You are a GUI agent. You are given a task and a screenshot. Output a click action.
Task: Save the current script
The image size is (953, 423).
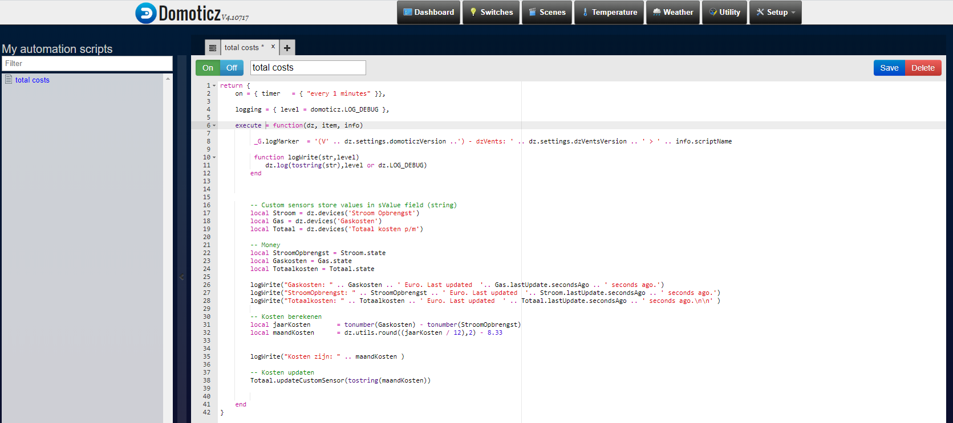[889, 68]
